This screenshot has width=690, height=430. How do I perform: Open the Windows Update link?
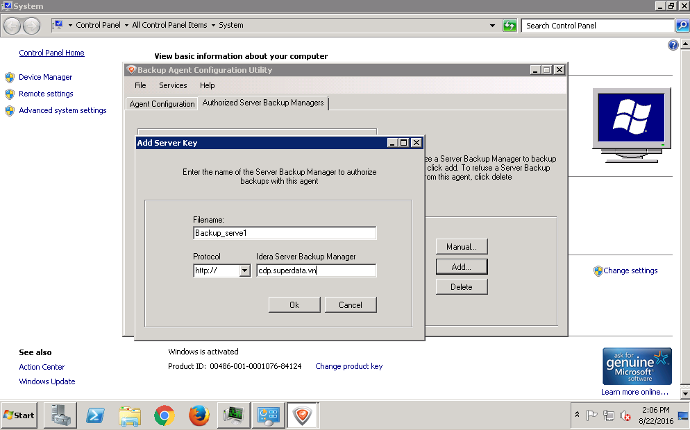pos(47,381)
